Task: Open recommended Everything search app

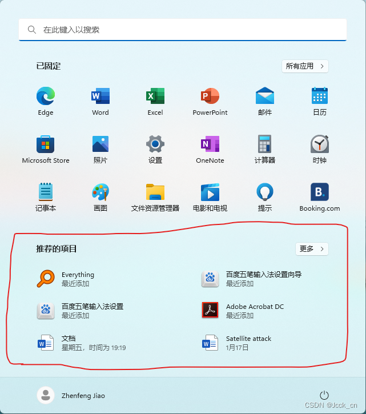Action: tap(66, 279)
